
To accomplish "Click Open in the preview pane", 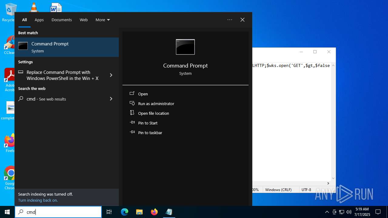I will point(143,94).
